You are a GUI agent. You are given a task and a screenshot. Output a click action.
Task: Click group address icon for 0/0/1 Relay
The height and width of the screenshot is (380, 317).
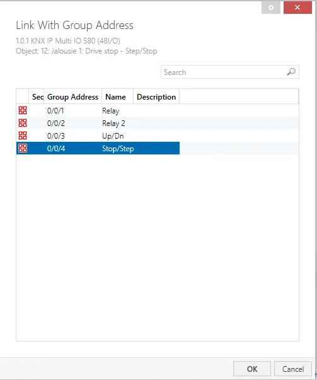pyautogui.click(x=23, y=110)
